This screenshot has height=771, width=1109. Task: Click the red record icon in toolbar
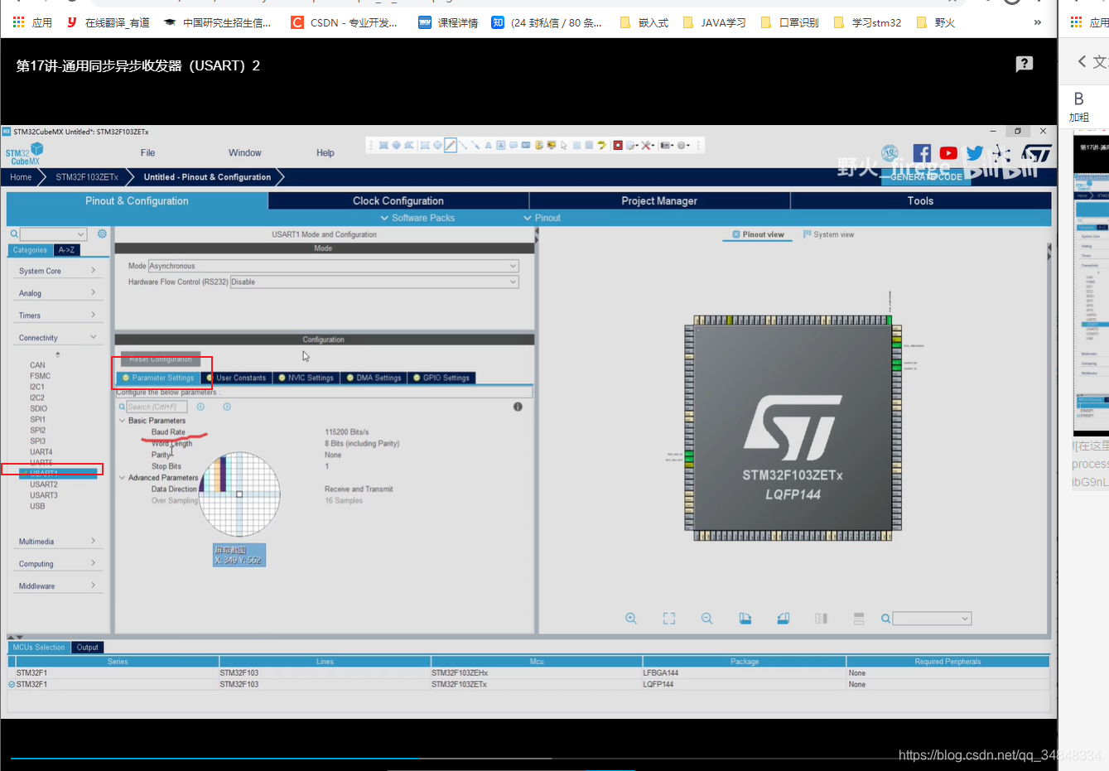(618, 145)
